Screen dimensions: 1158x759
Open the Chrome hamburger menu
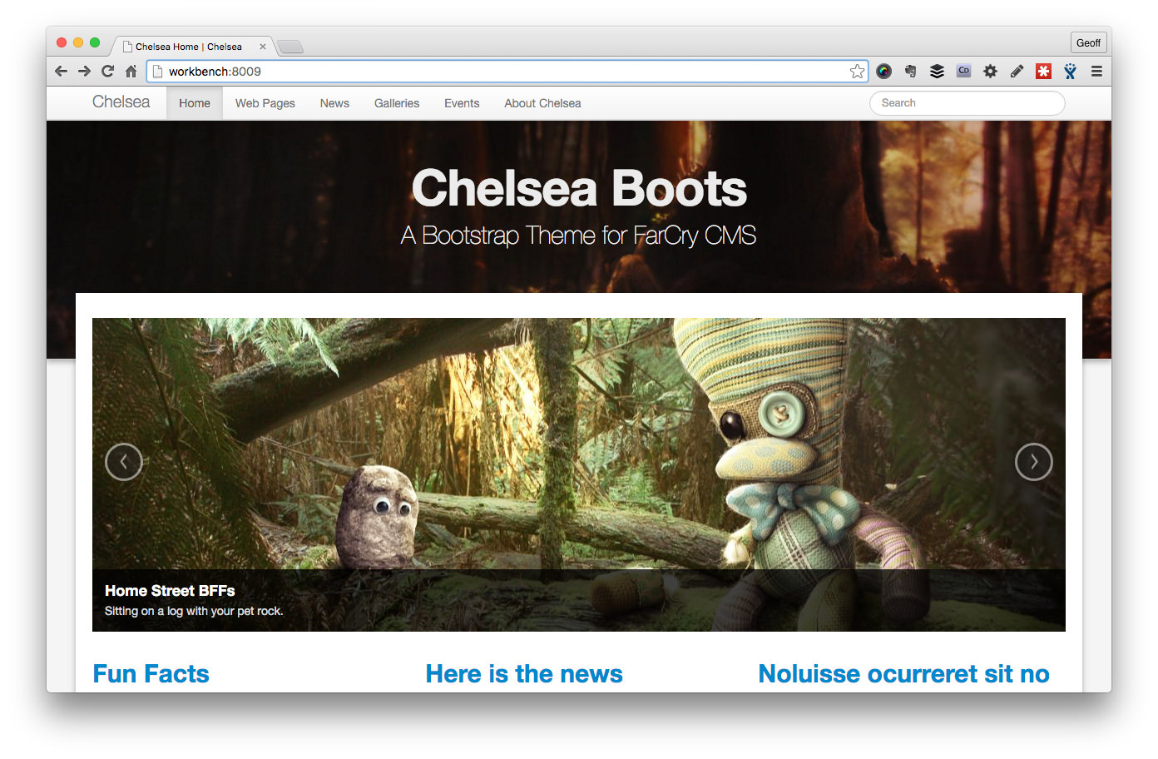pyautogui.click(x=1096, y=72)
